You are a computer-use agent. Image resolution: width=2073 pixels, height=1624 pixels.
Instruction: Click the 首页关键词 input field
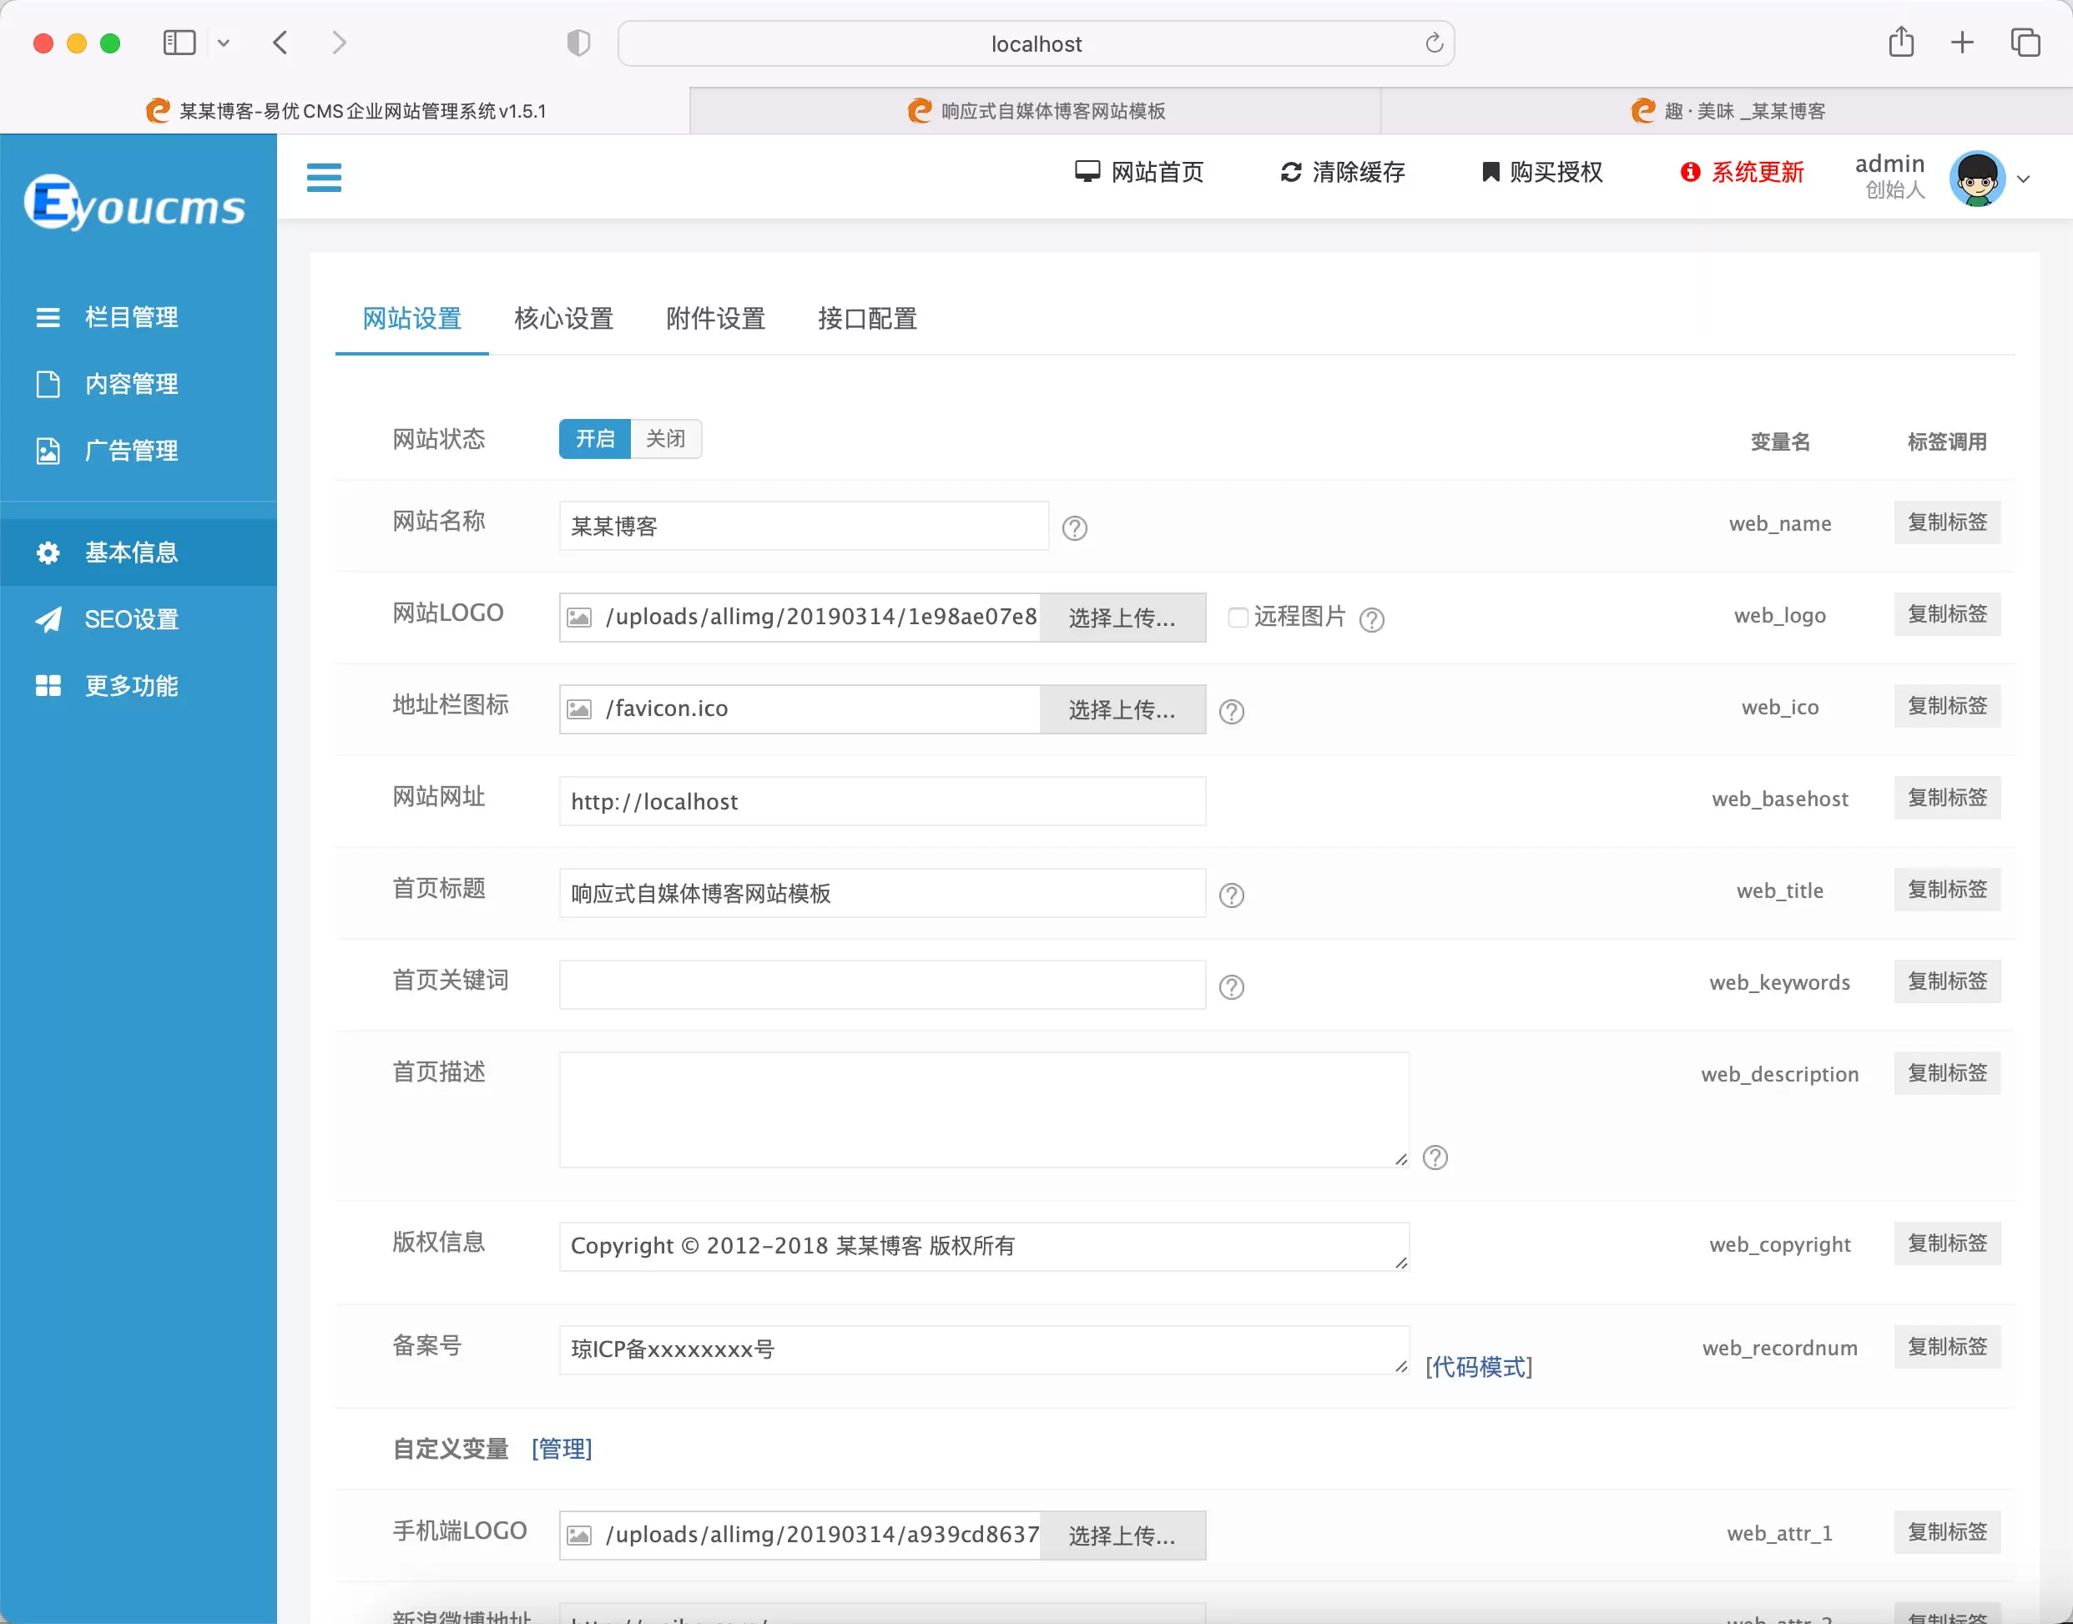(882, 984)
